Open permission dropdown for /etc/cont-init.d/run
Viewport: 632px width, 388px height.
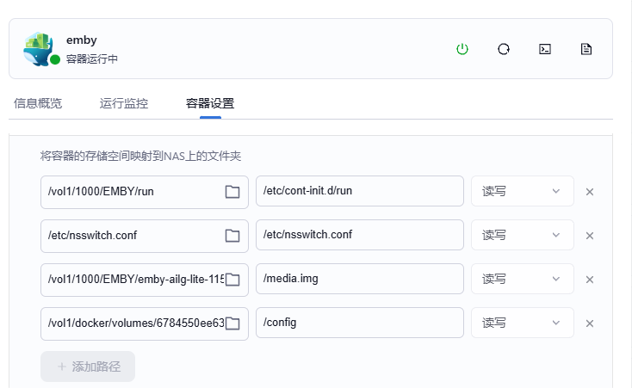523,191
